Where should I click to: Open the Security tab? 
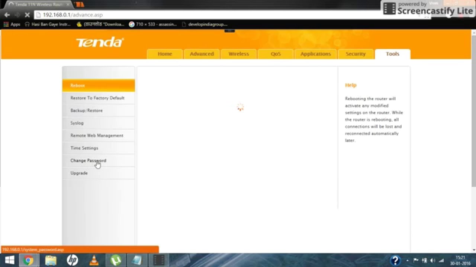tap(356, 54)
